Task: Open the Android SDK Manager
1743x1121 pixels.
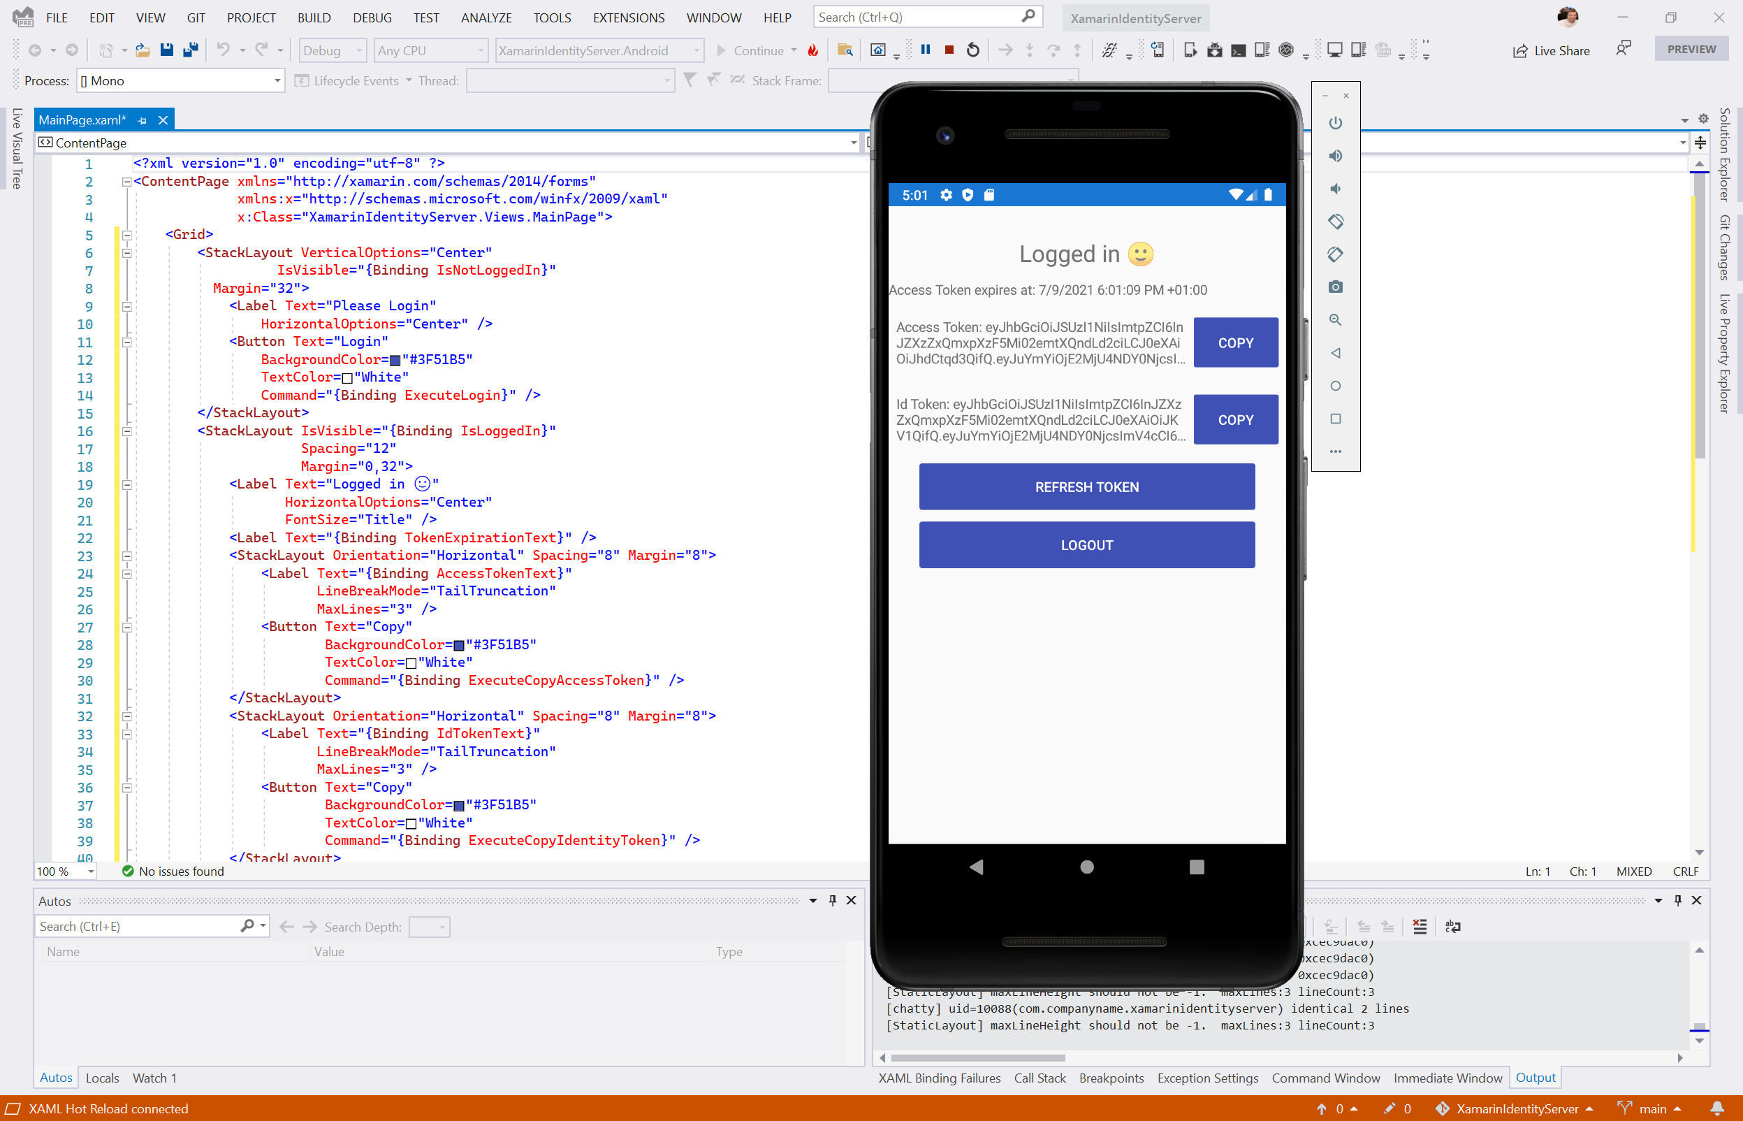Action: (1215, 50)
